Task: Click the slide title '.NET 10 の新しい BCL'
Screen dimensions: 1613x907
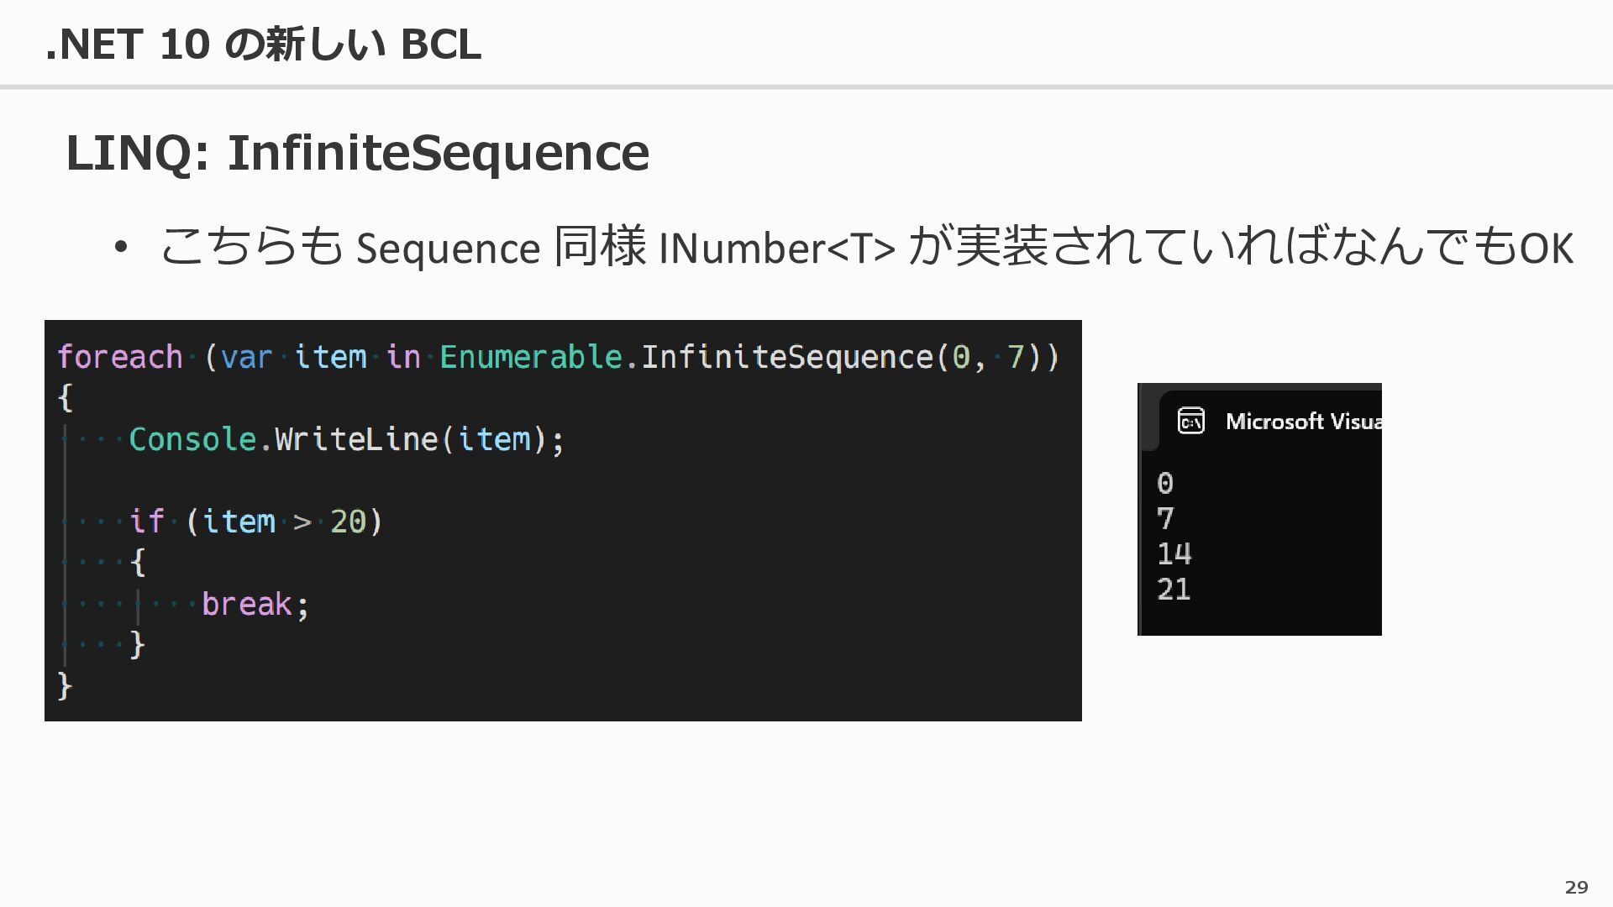Action: 263,44
